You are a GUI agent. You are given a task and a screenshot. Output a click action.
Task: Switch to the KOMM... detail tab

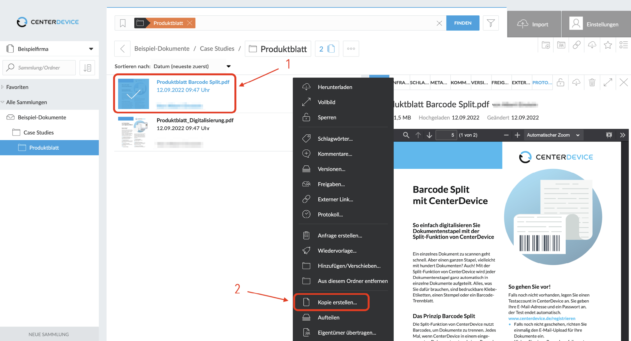pos(460,83)
